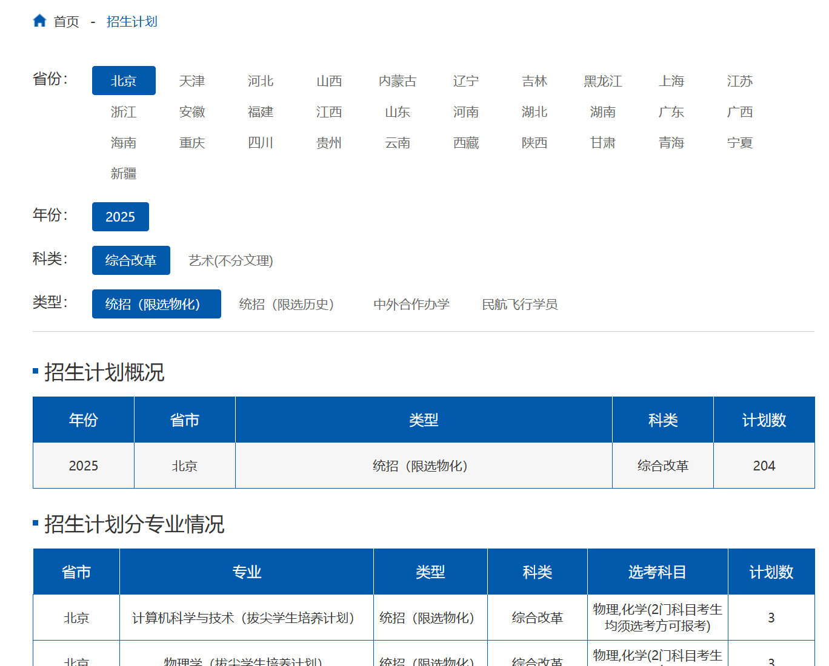Viewport: 829px width, 666px height.
Task: Select the 2025 year button
Action: pos(120,217)
